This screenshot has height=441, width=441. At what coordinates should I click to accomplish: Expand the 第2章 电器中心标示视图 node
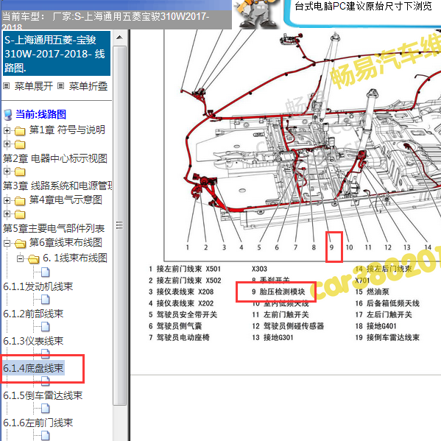coord(7,144)
